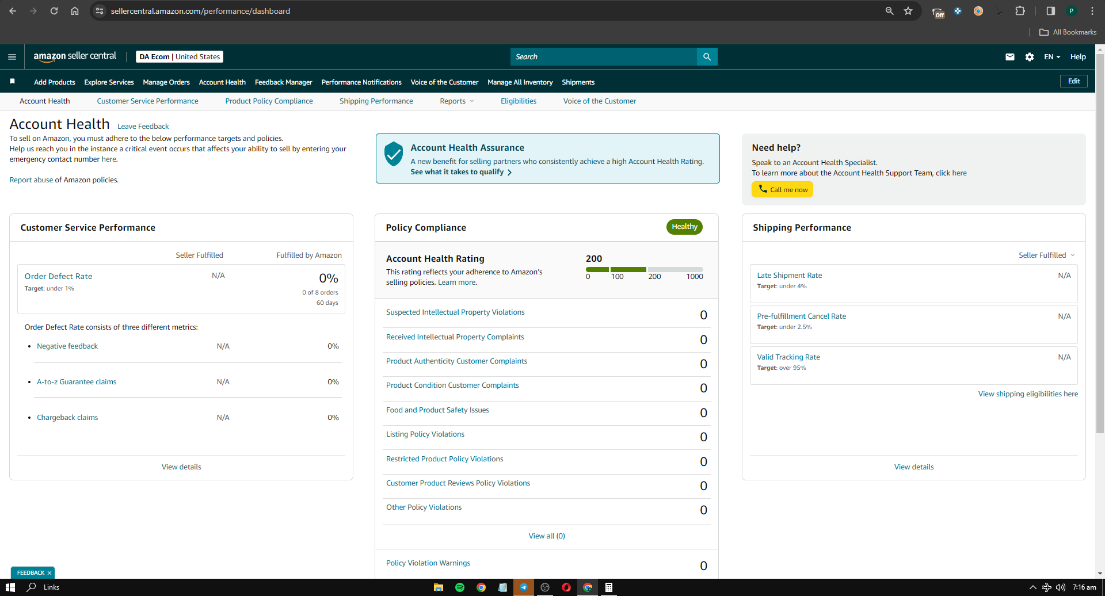The image size is (1105, 596).
Task: Click the search magnifier button
Action: (707, 57)
